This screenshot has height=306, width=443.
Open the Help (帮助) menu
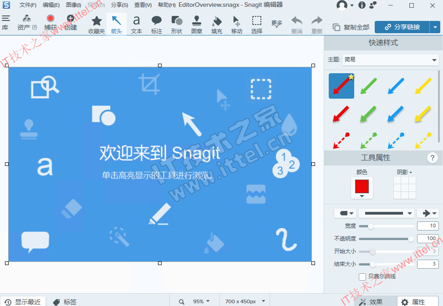(167, 5)
